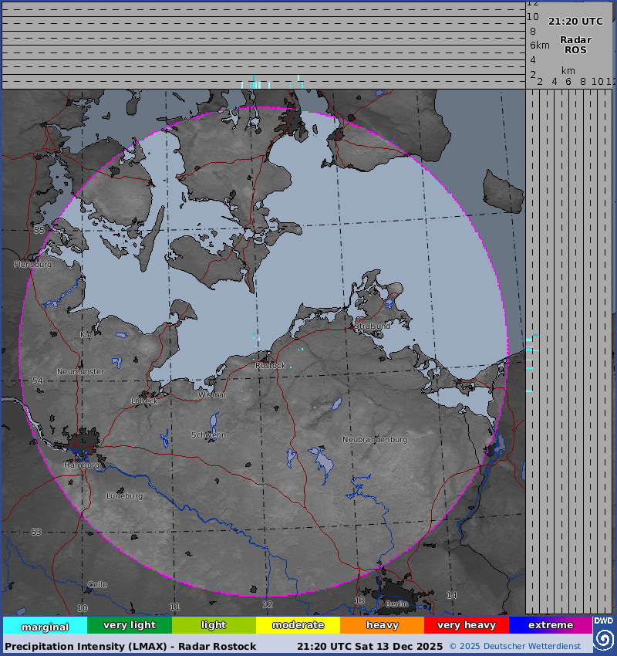Click the Precipitation Intensity (LMAX) caption
The image size is (617, 656).
[130, 647]
